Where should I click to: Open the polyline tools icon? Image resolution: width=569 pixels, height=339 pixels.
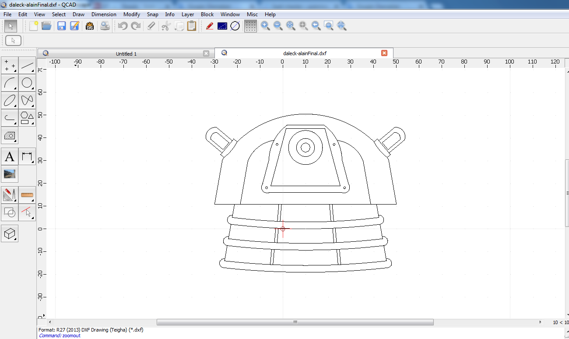point(10,118)
